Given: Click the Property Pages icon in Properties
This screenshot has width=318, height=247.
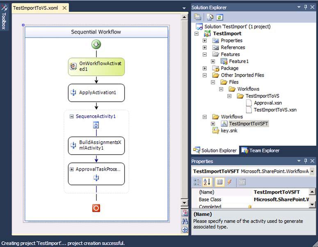Looking at the screenshot, I should coord(242,182).
